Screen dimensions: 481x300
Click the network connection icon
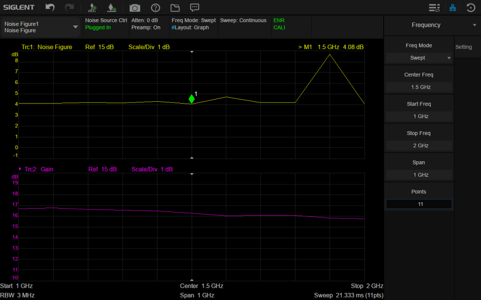point(453,7)
